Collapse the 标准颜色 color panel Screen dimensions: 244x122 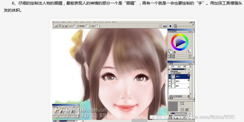point(169,32)
